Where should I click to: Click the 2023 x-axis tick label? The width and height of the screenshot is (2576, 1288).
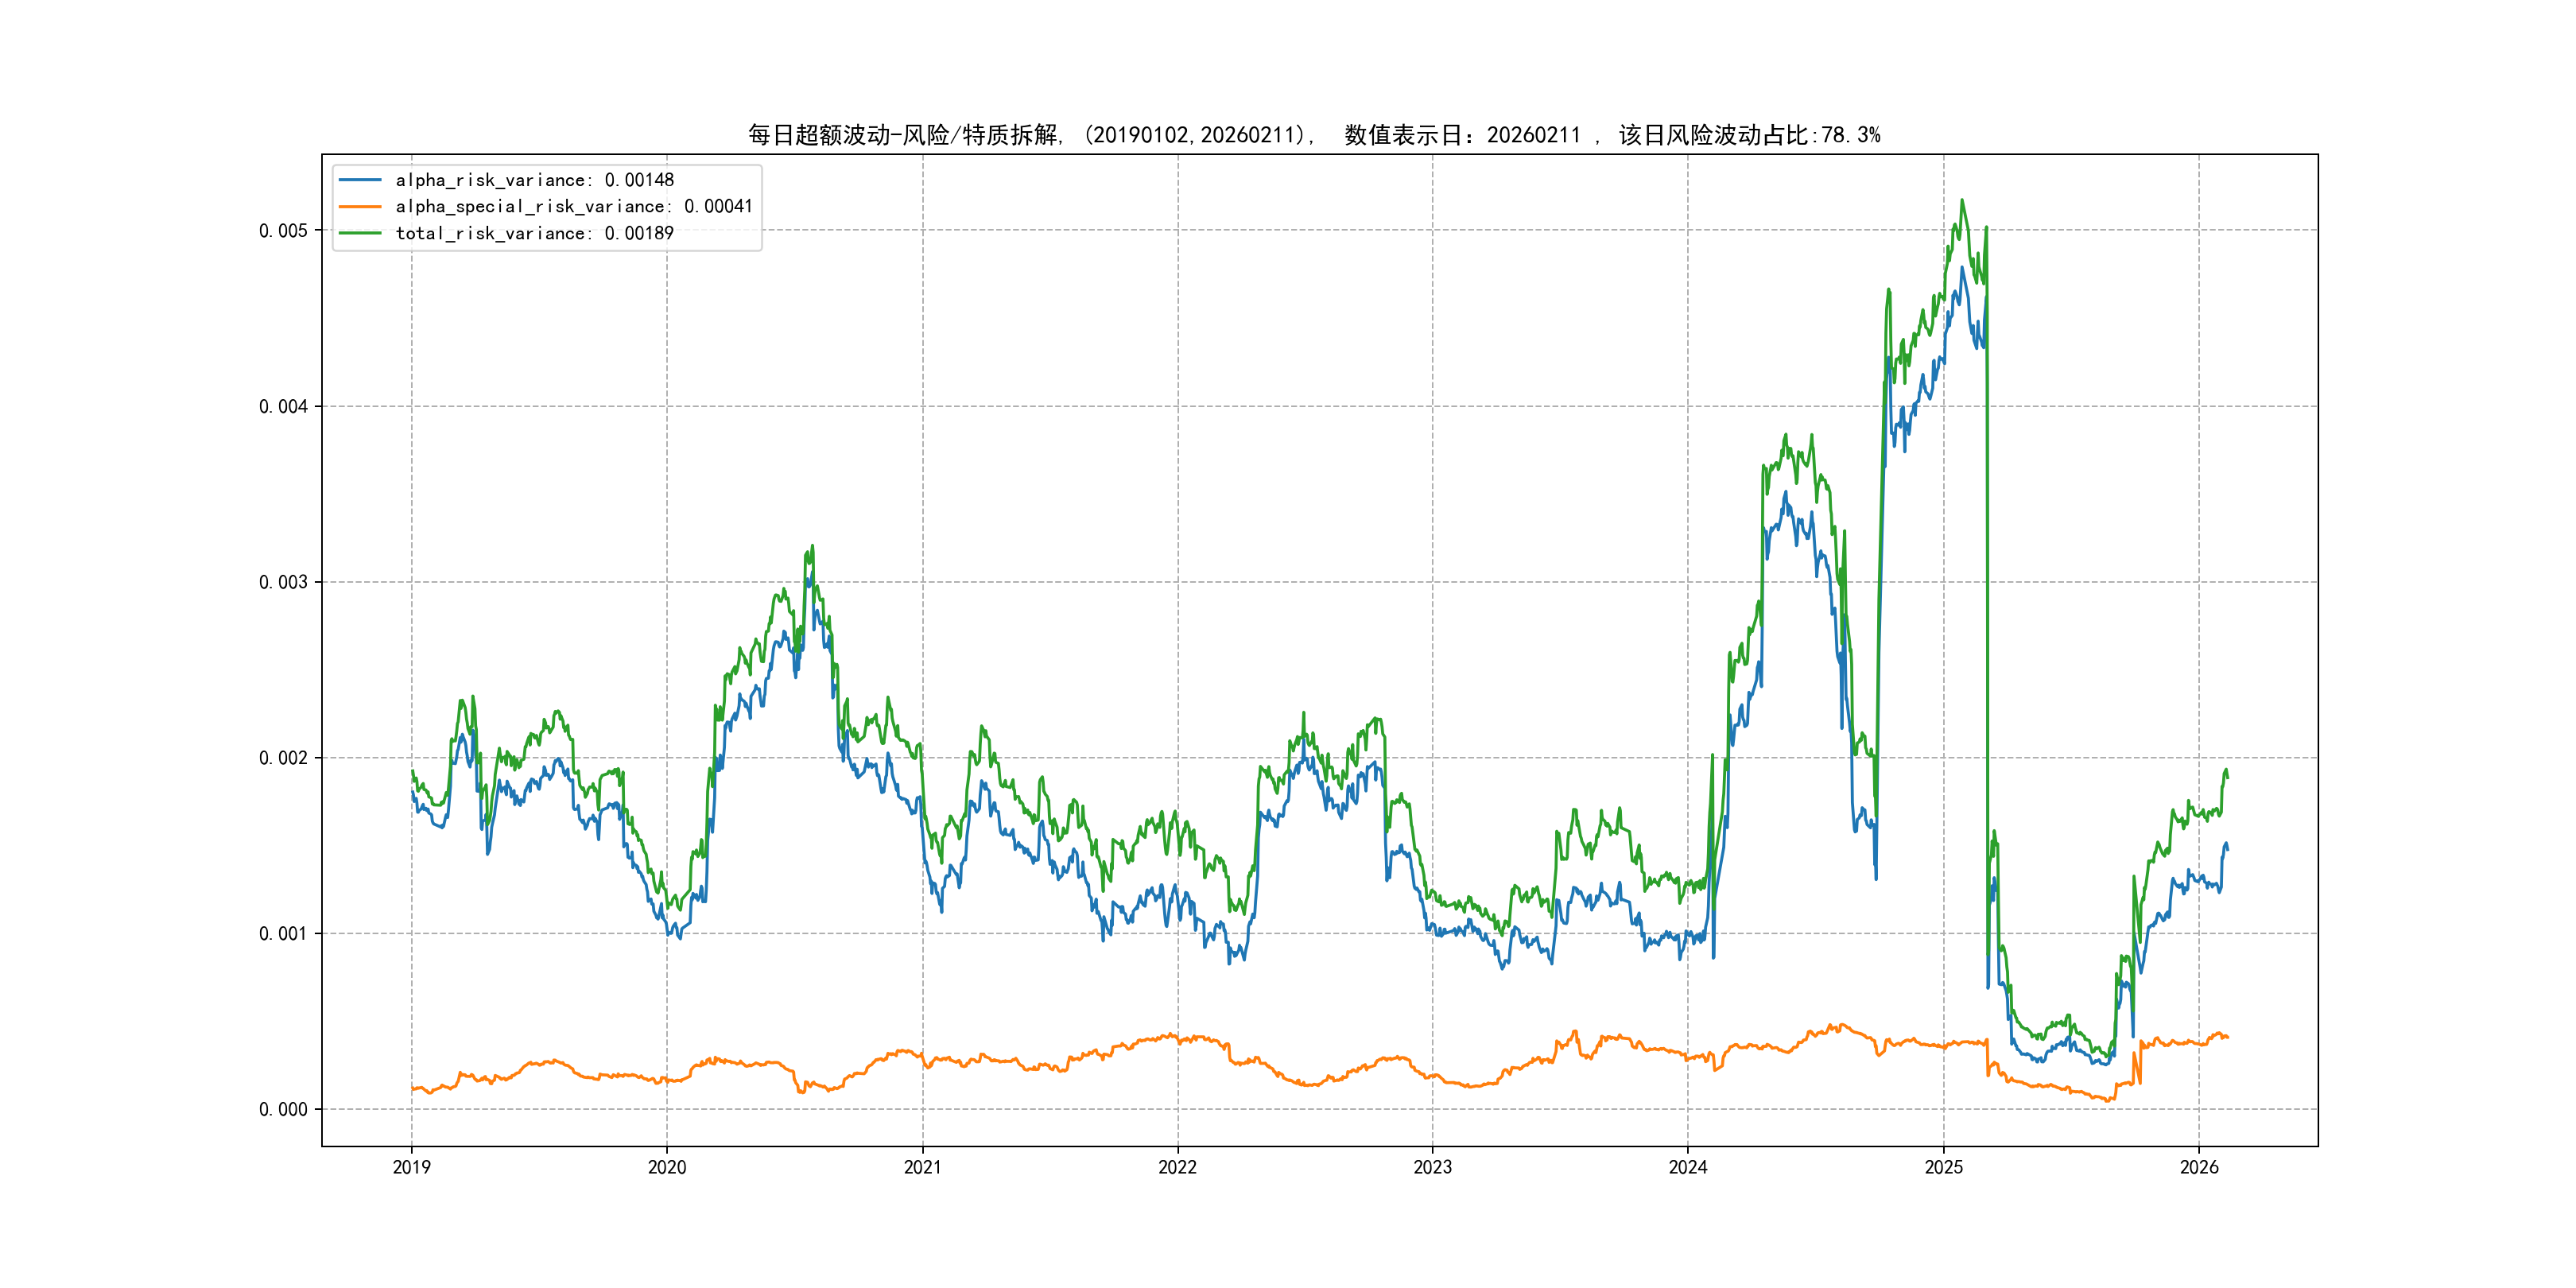[x=1432, y=1167]
